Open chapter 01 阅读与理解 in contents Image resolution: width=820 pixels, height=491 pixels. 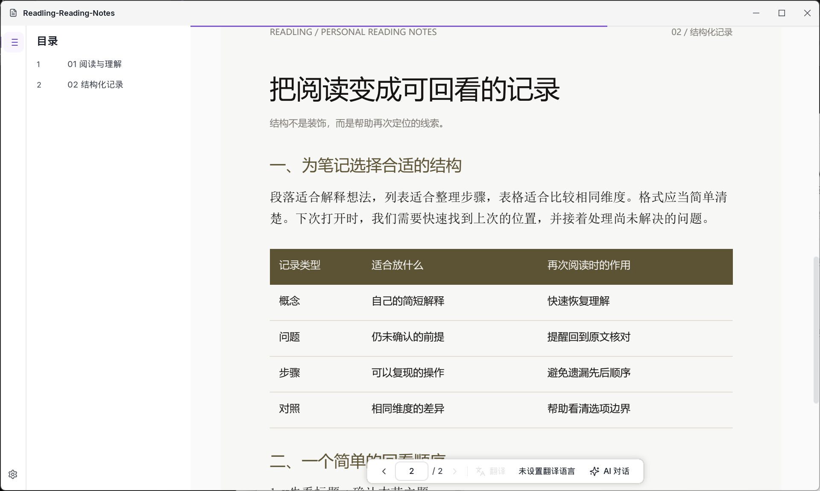coord(94,64)
